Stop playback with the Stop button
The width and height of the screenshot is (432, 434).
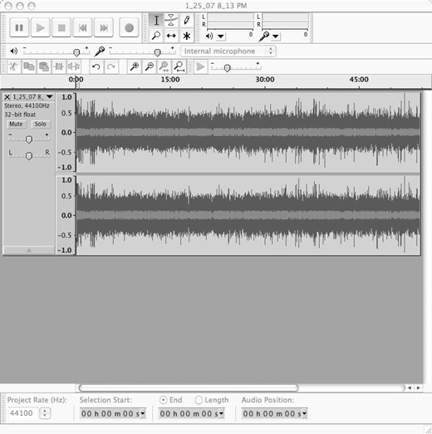(61, 27)
